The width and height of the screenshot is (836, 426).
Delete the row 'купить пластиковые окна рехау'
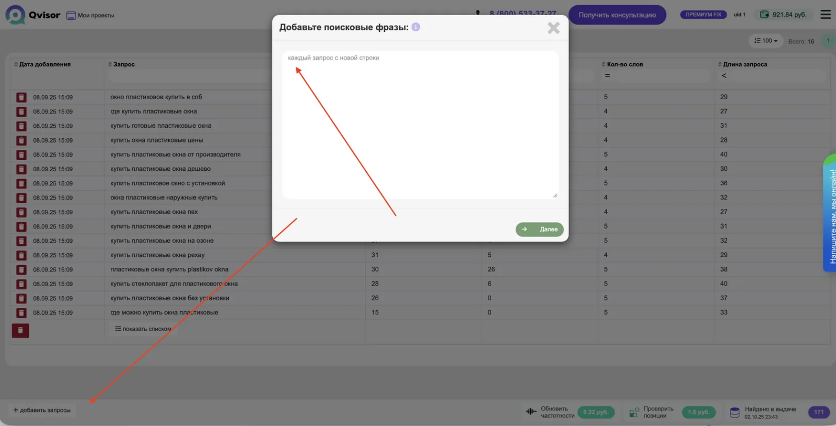click(x=21, y=255)
